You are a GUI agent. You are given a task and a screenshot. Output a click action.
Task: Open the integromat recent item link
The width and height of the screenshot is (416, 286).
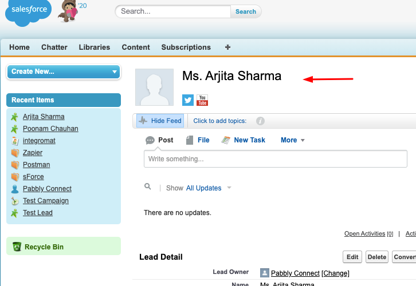(x=40, y=141)
